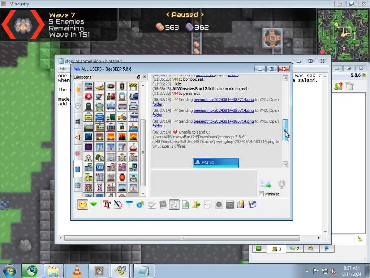
Task: Open the favorites star emoticon tab
Action: pyautogui.click(x=78, y=90)
